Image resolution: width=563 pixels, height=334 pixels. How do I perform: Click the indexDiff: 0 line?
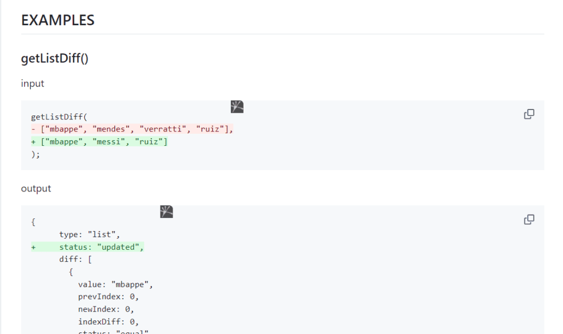click(x=108, y=322)
